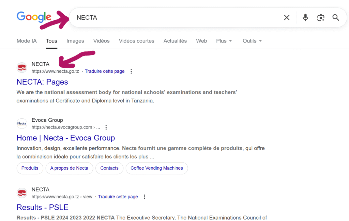Screen dimensions: 349x221
Task: Click Traduire cette page for first result
Action: click(105, 71)
